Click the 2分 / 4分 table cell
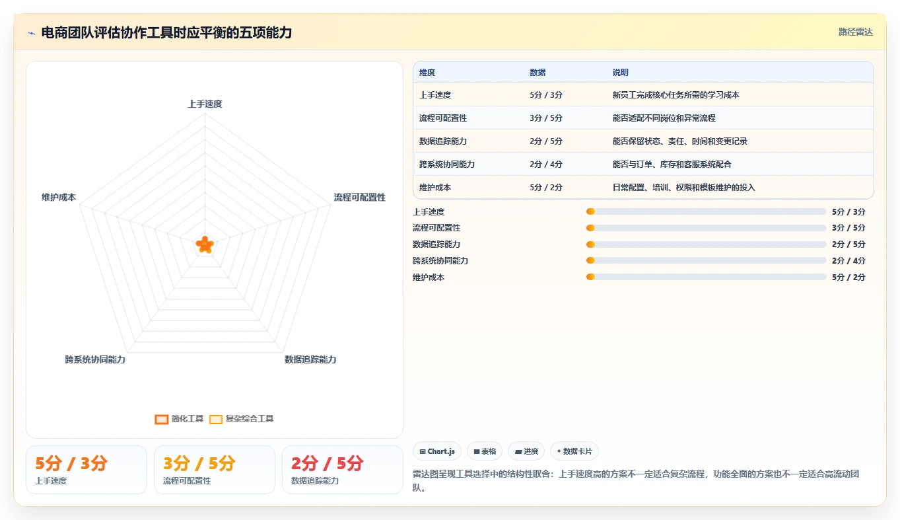The height and width of the screenshot is (520, 900). point(546,165)
